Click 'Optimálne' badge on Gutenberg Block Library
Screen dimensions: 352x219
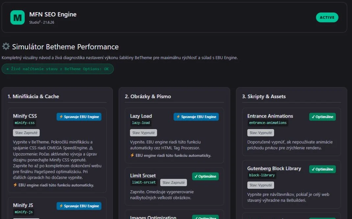coord(322,169)
